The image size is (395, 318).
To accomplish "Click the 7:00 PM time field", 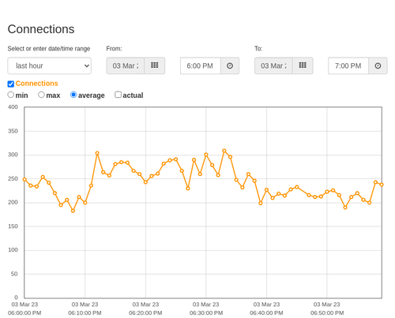I will 348,65.
